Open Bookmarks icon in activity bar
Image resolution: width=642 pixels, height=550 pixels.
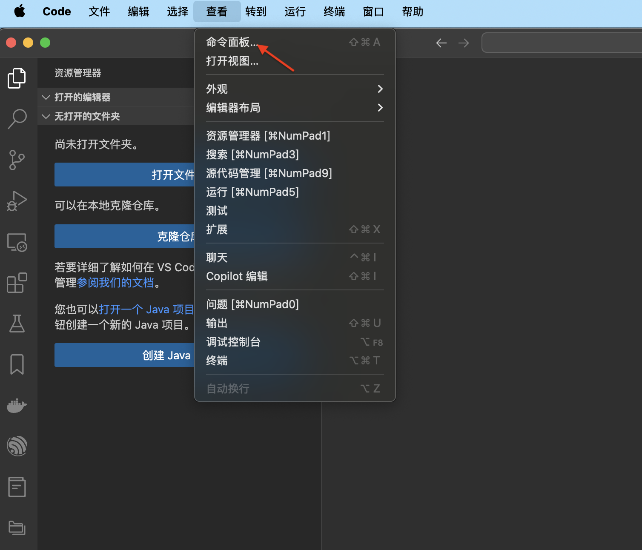click(x=17, y=364)
